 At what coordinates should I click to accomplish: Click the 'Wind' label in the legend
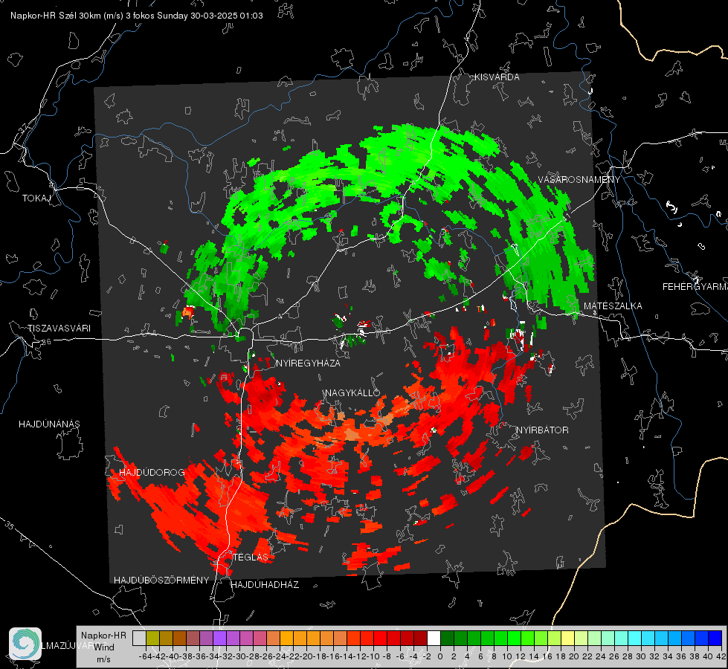click(104, 647)
